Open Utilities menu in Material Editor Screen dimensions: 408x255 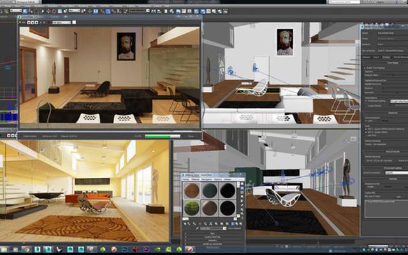coord(228,180)
